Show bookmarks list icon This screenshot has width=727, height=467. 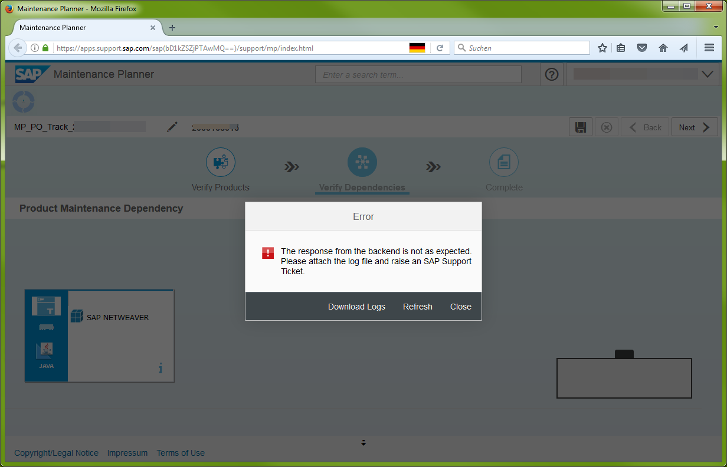click(621, 48)
